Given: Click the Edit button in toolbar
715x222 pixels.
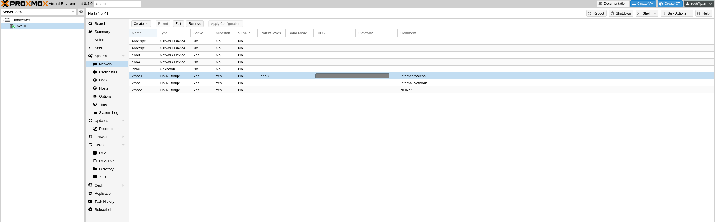Looking at the screenshot, I should [178, 24].
